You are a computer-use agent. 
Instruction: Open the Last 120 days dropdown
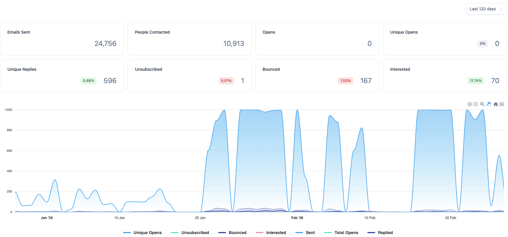[x=486, y=9]
